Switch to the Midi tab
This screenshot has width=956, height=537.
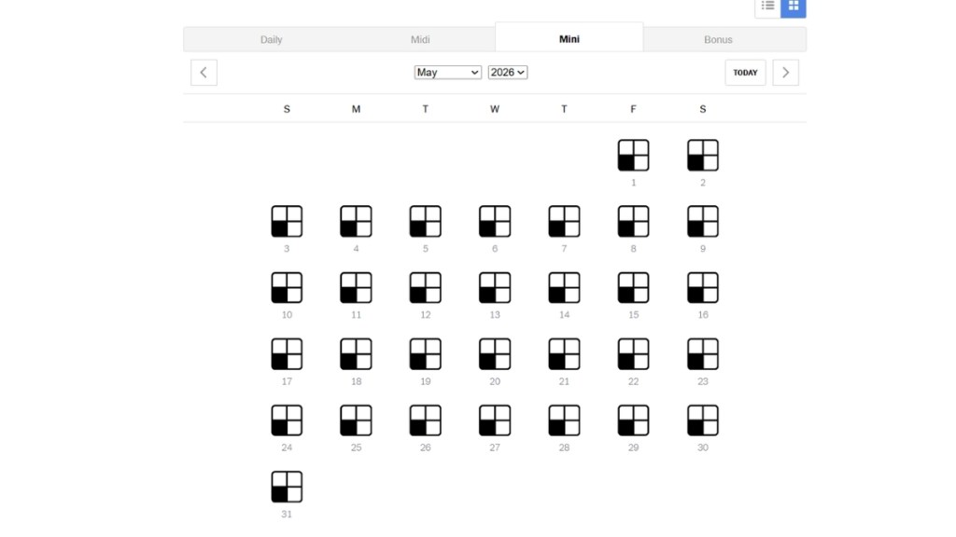(x=420, y=39)
